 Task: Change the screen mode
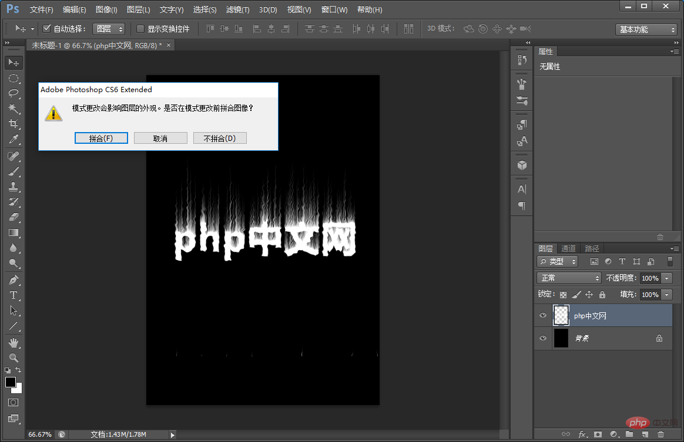pos(14,419)
